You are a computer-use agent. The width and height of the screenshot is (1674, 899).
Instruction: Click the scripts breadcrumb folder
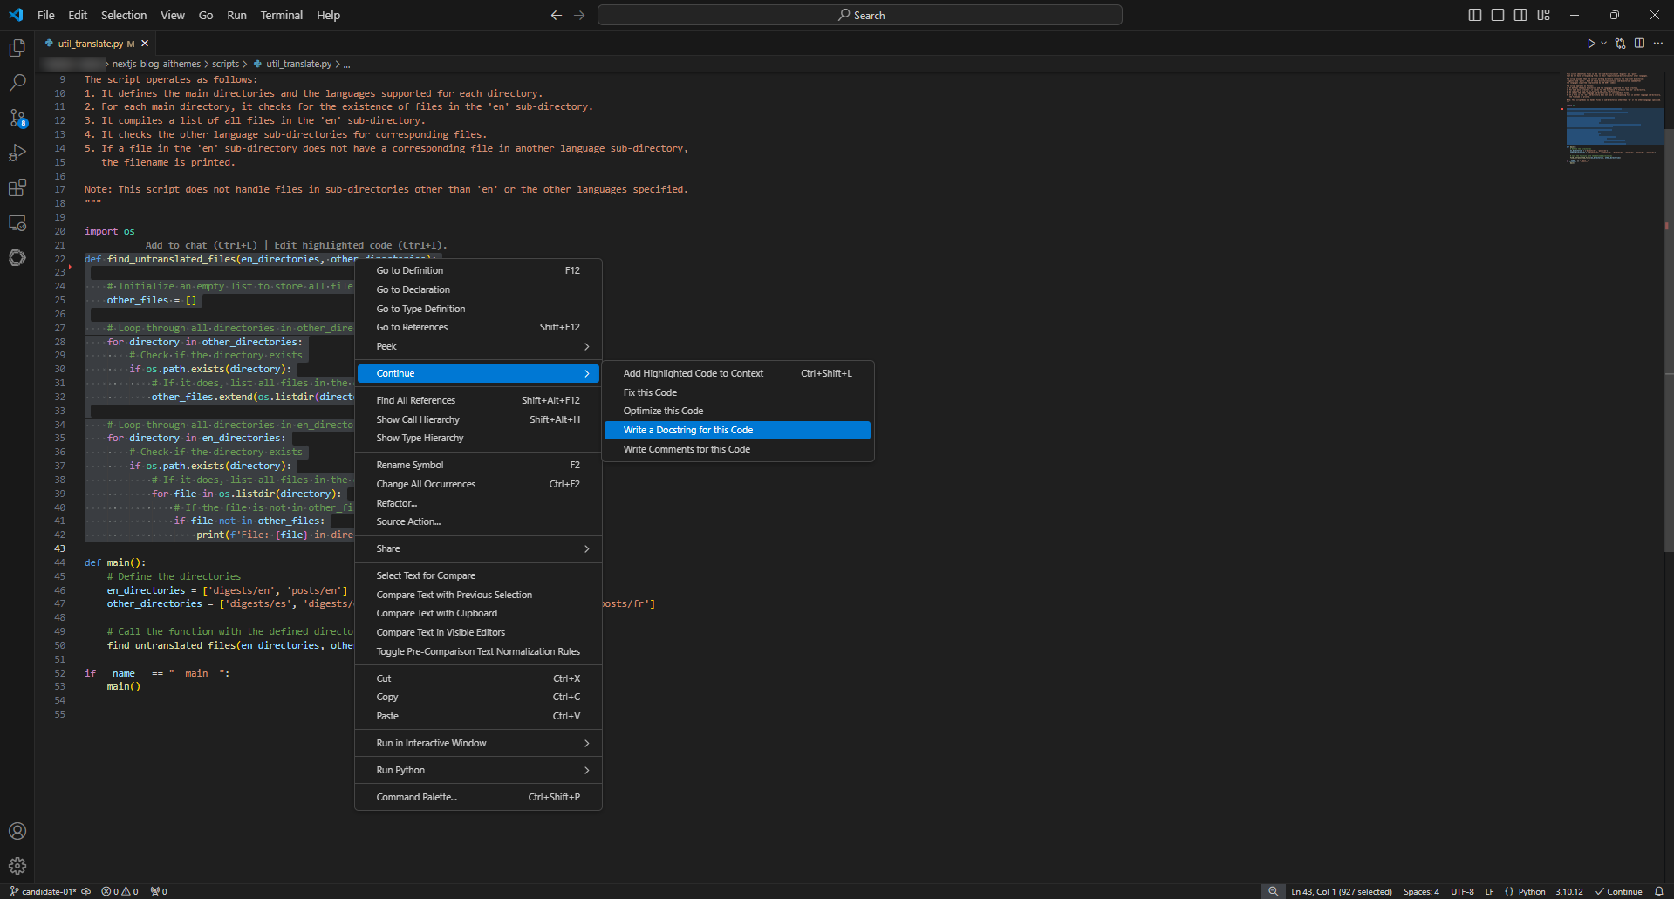point(225,64)
